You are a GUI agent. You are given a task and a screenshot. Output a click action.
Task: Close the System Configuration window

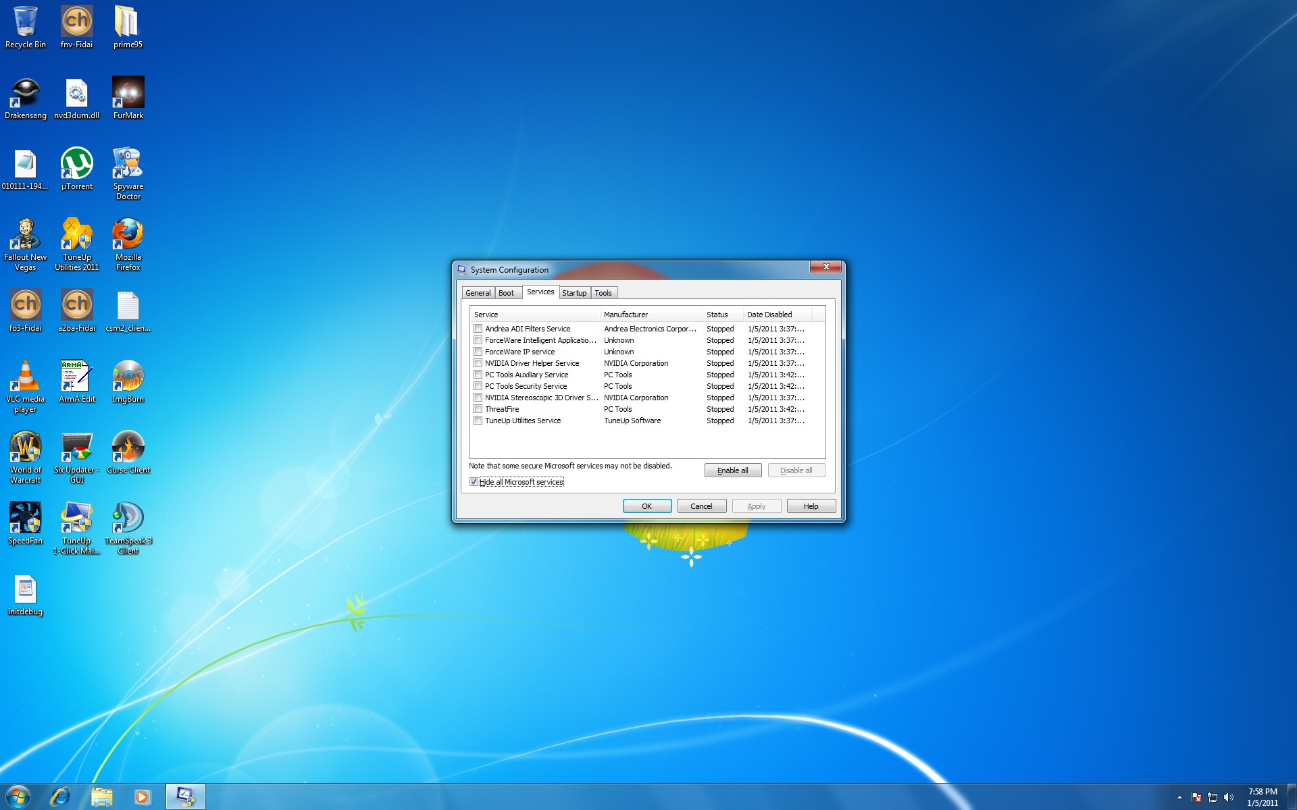coord(825,267)
